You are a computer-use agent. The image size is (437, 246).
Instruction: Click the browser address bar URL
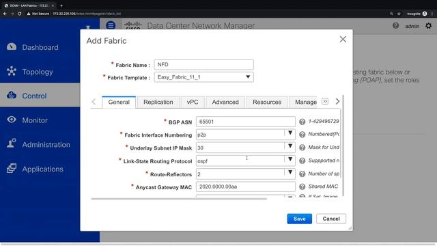(87, 14)
